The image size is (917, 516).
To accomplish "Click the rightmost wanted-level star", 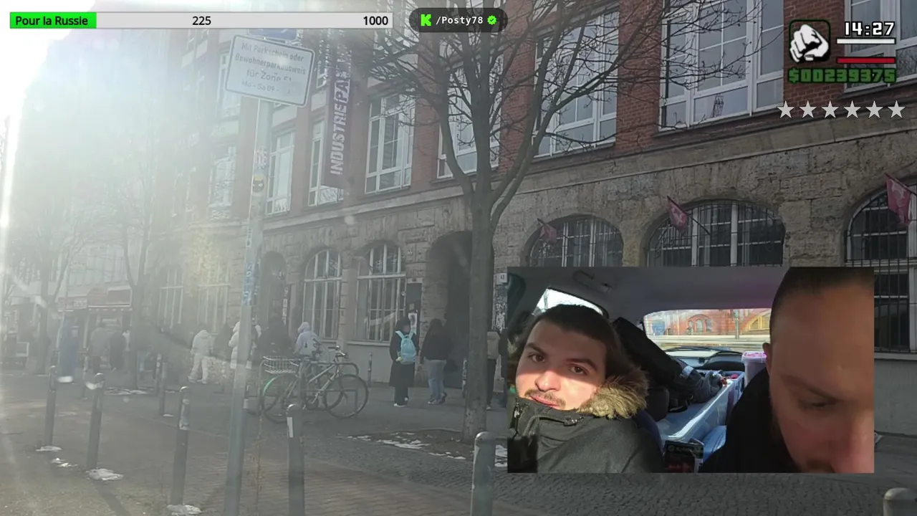I will [896, 110].
